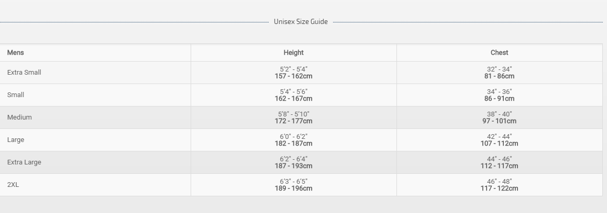Click the Extra Large row label
Screen dimensions: 607x213
[24, 162]
